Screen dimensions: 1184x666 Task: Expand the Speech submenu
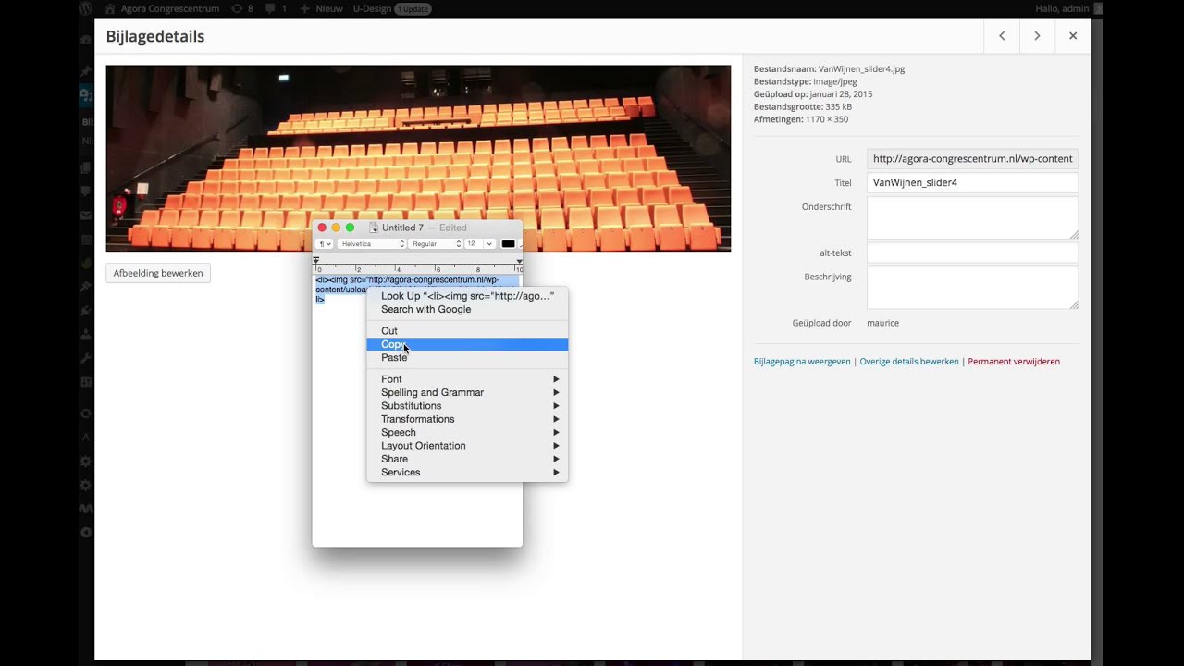[467, 432]
